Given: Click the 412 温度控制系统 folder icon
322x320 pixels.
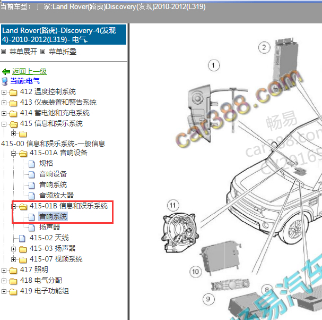Looking at the screenshot, I should tap(13, 92).
